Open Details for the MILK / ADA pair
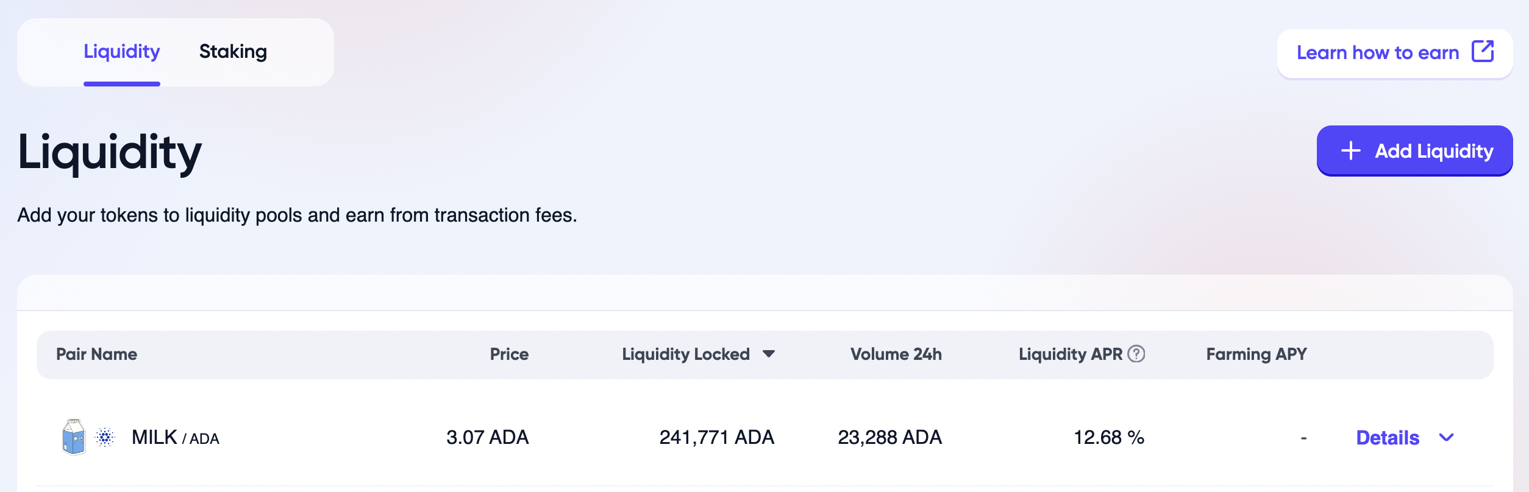This screenshot has width=1529, height=492. [1388, 437]
